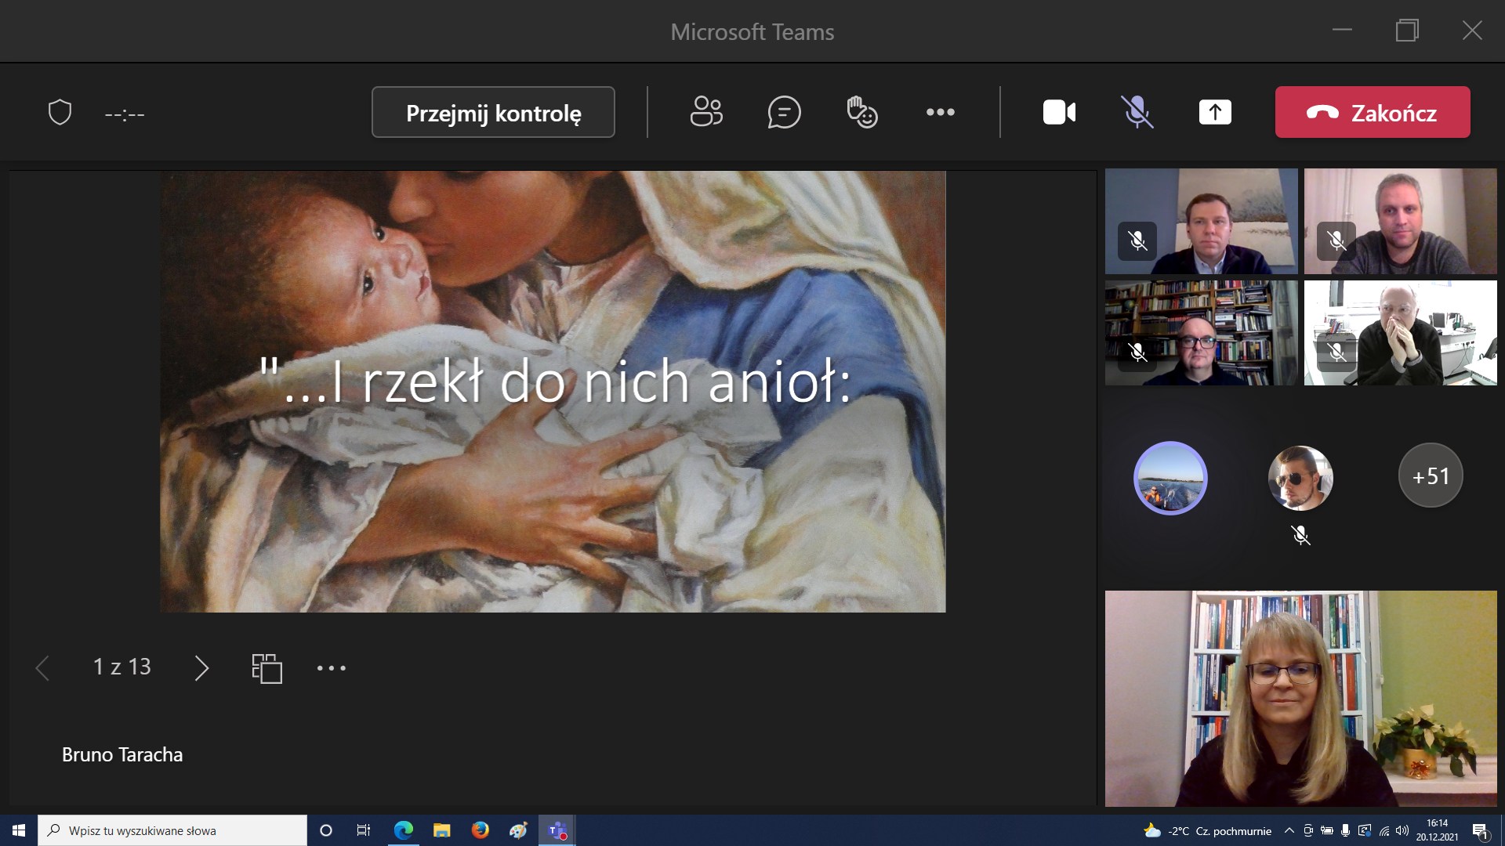Toggle the camera on or off
Image resolution: width=1505 pixels, height=846 pixels.
[1059, 112]
